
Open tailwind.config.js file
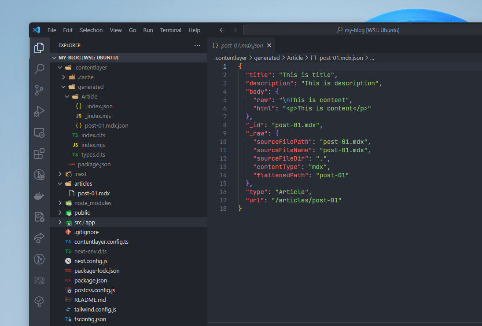click(x=129, y=309)
